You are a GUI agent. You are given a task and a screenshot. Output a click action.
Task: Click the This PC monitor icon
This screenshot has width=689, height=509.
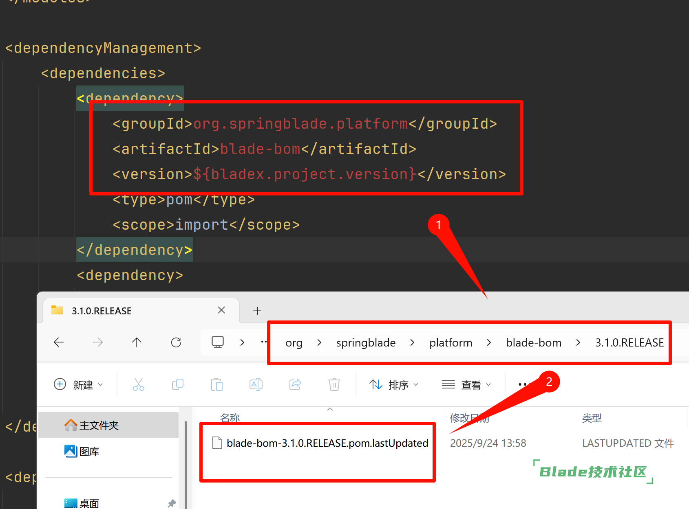(x=218, y=342)
